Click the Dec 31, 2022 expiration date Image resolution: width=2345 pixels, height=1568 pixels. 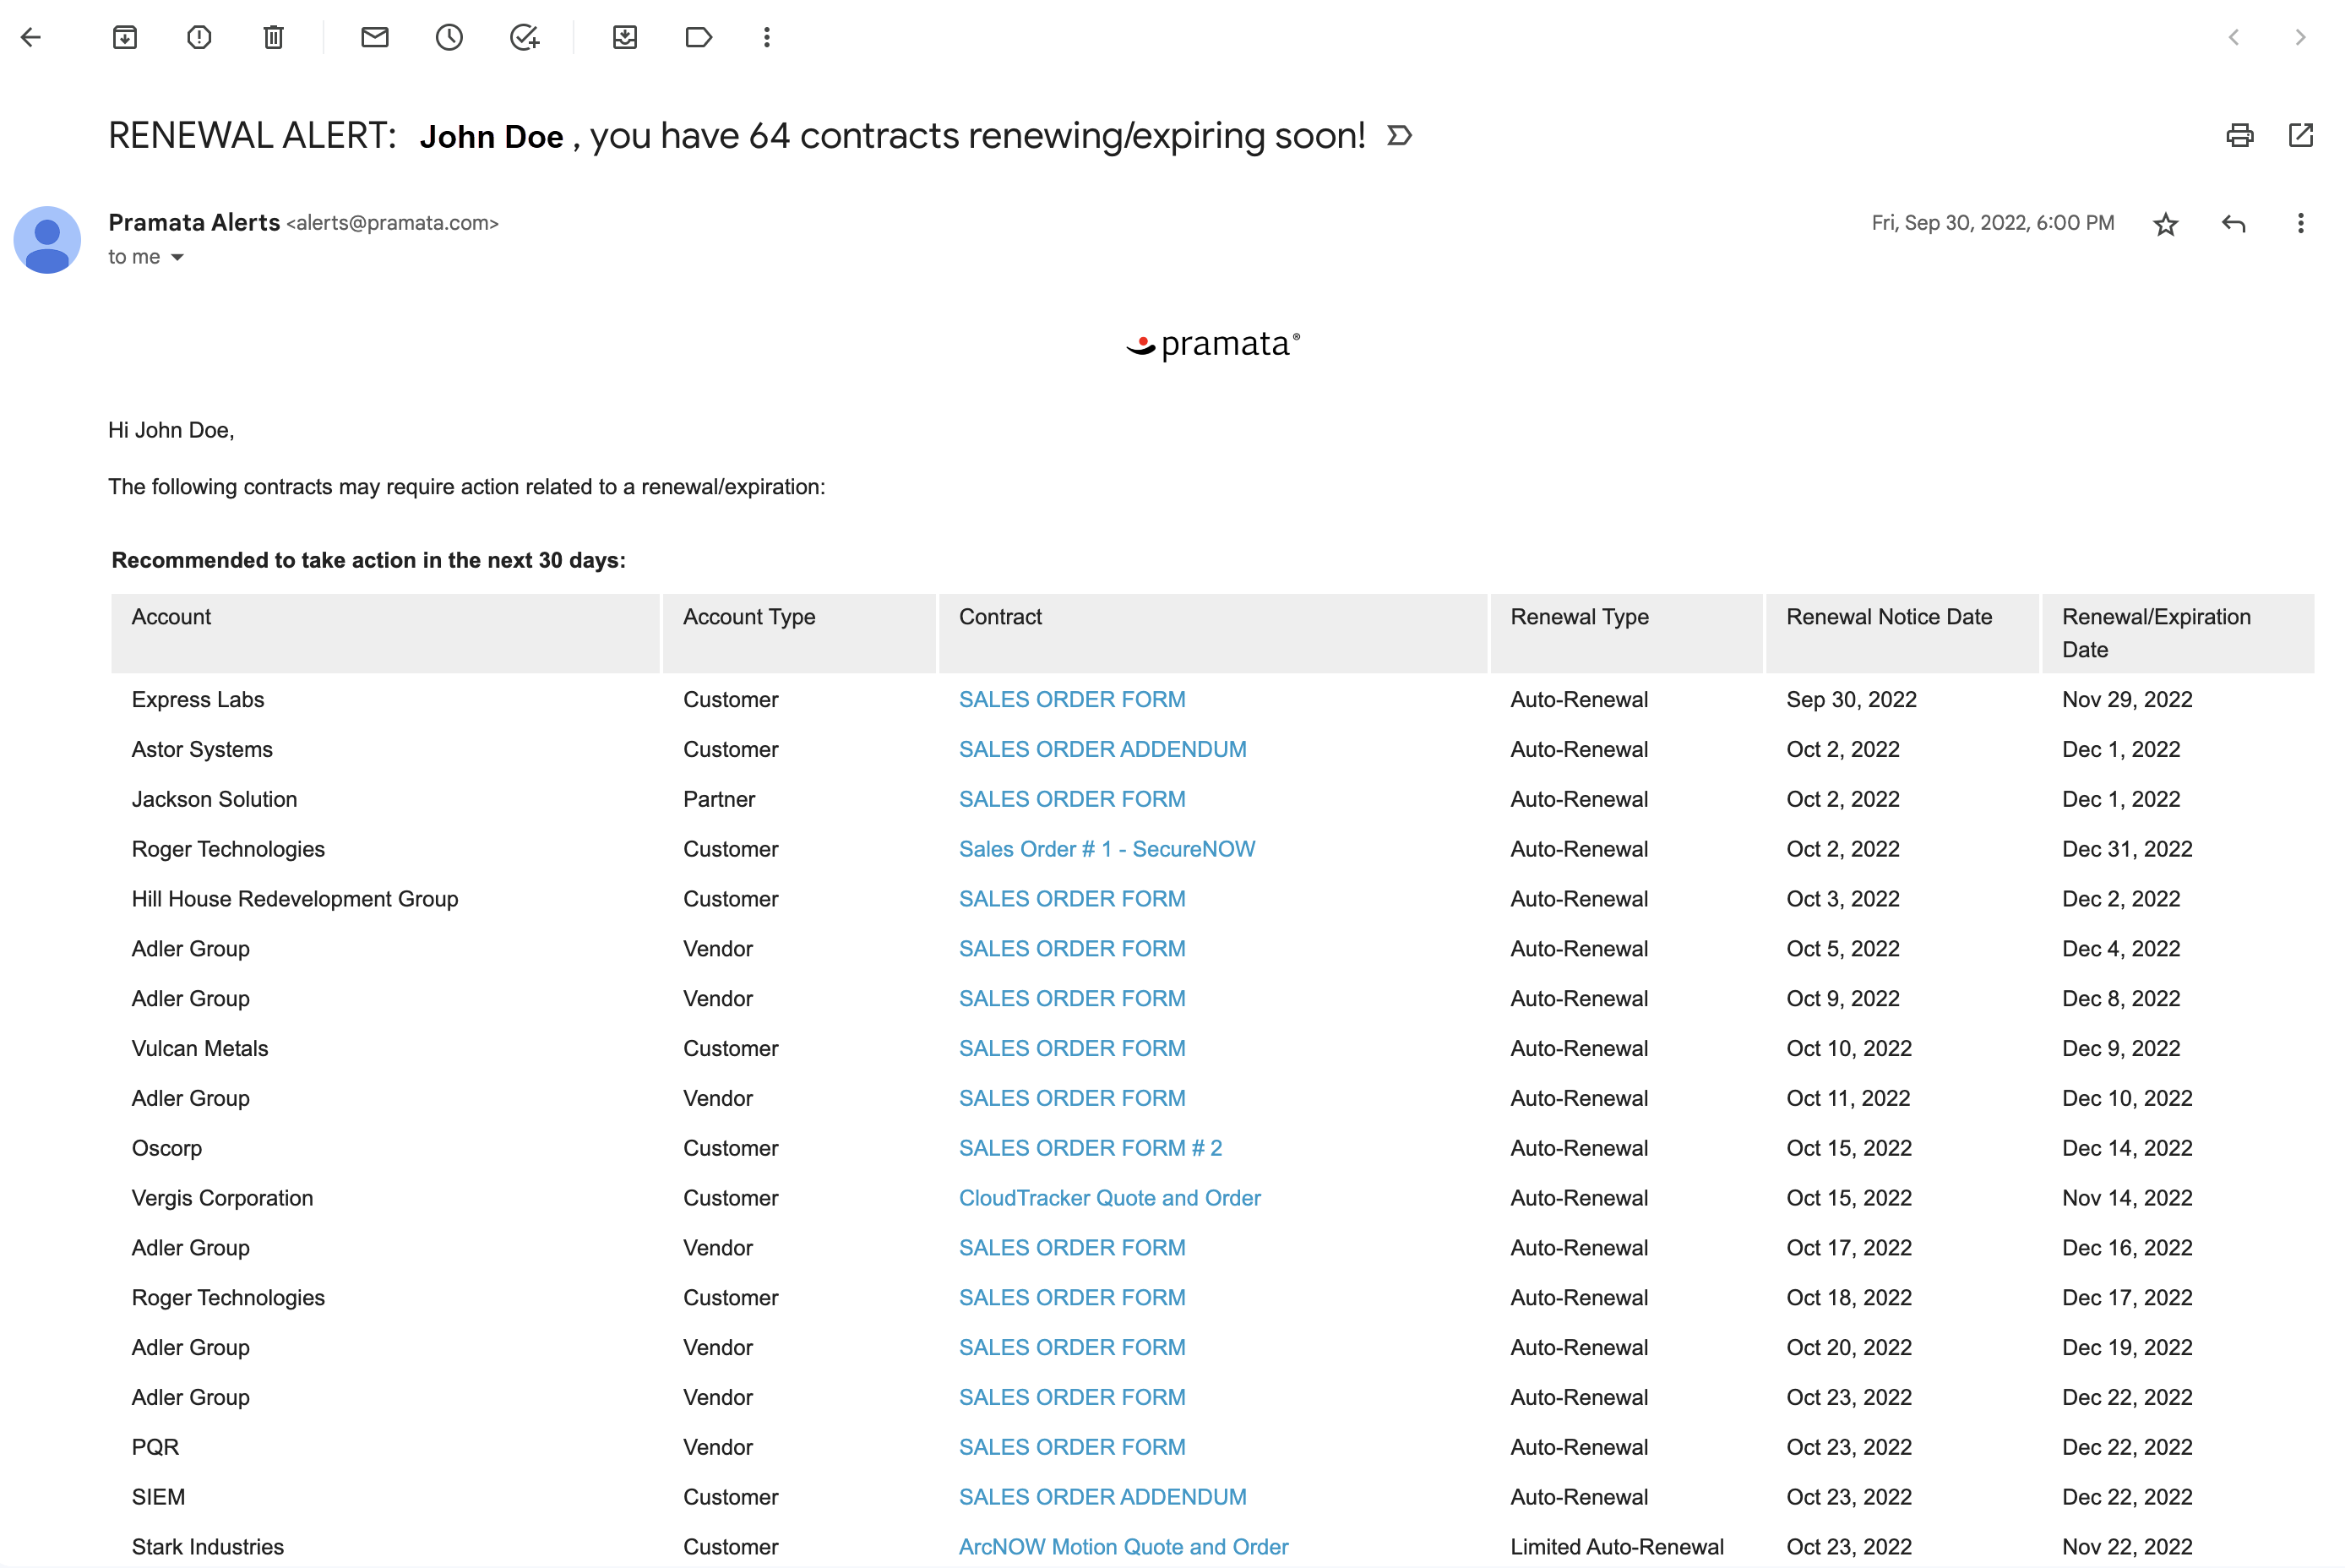[2127, 850]
